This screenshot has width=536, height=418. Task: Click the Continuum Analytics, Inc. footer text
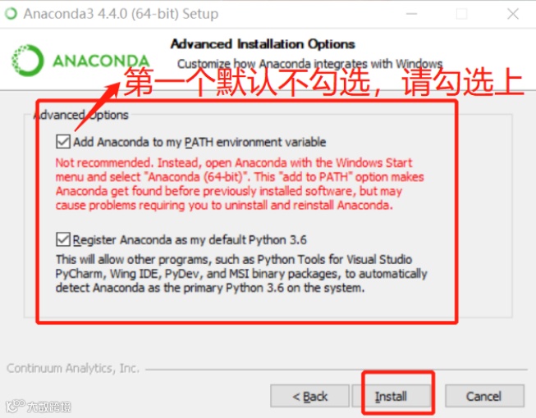(73, 368)
